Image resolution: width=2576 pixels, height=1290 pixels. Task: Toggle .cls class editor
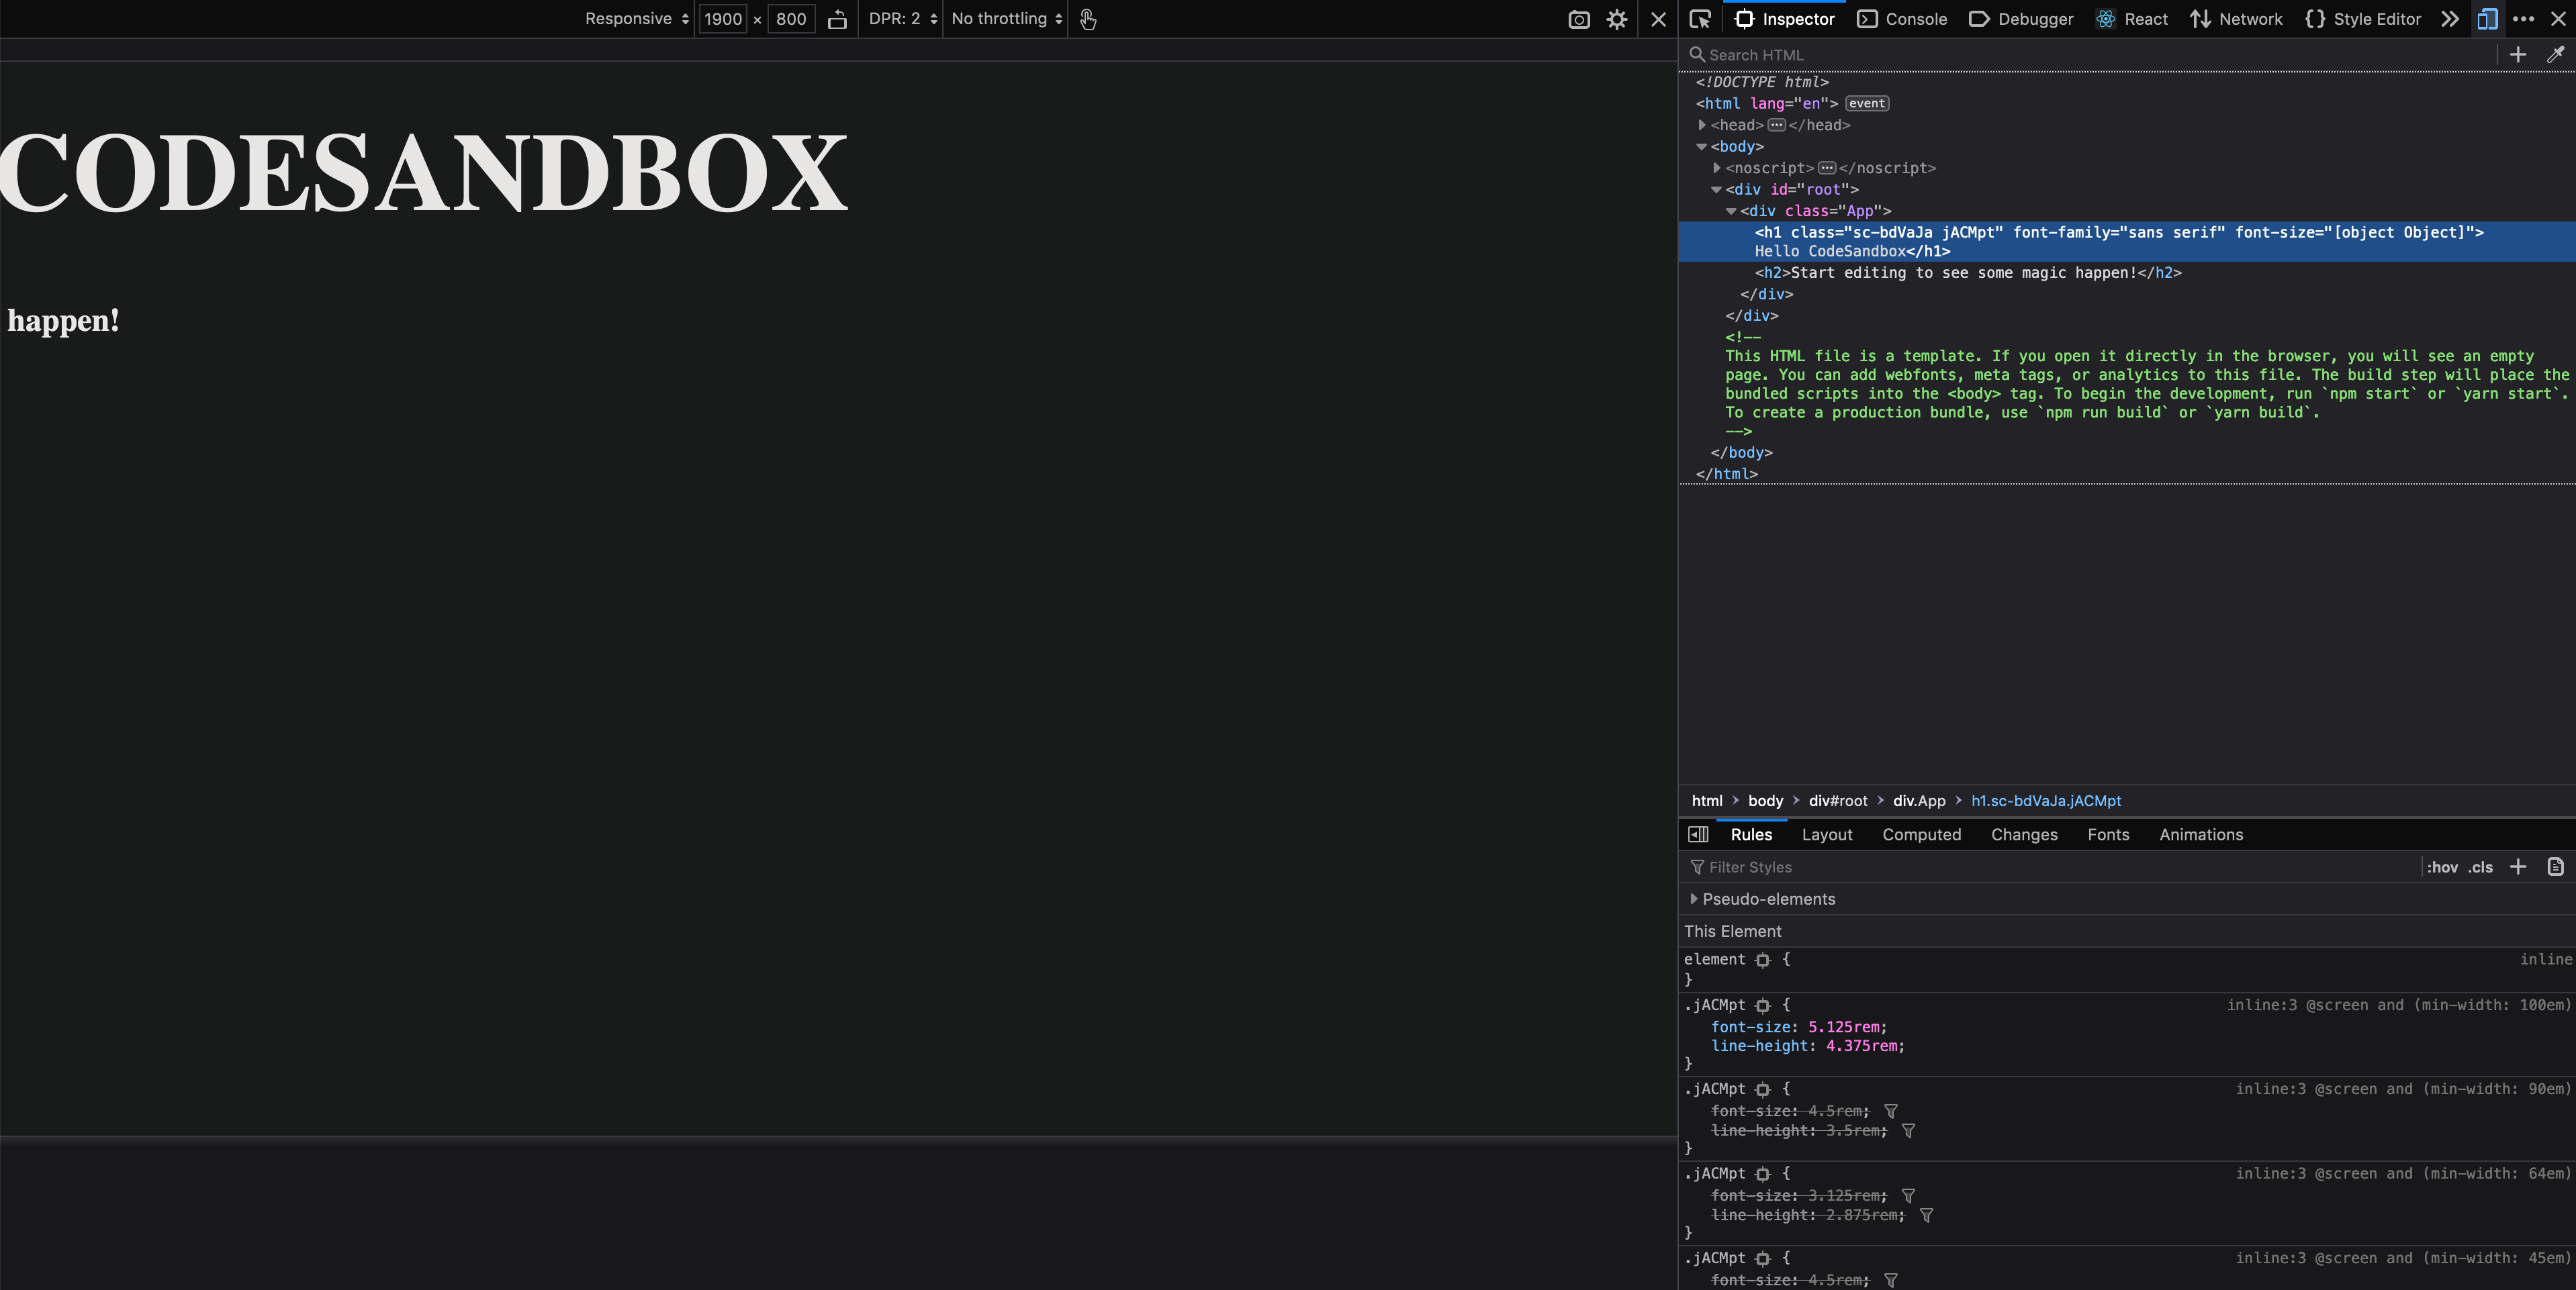tap(2479, 867)
